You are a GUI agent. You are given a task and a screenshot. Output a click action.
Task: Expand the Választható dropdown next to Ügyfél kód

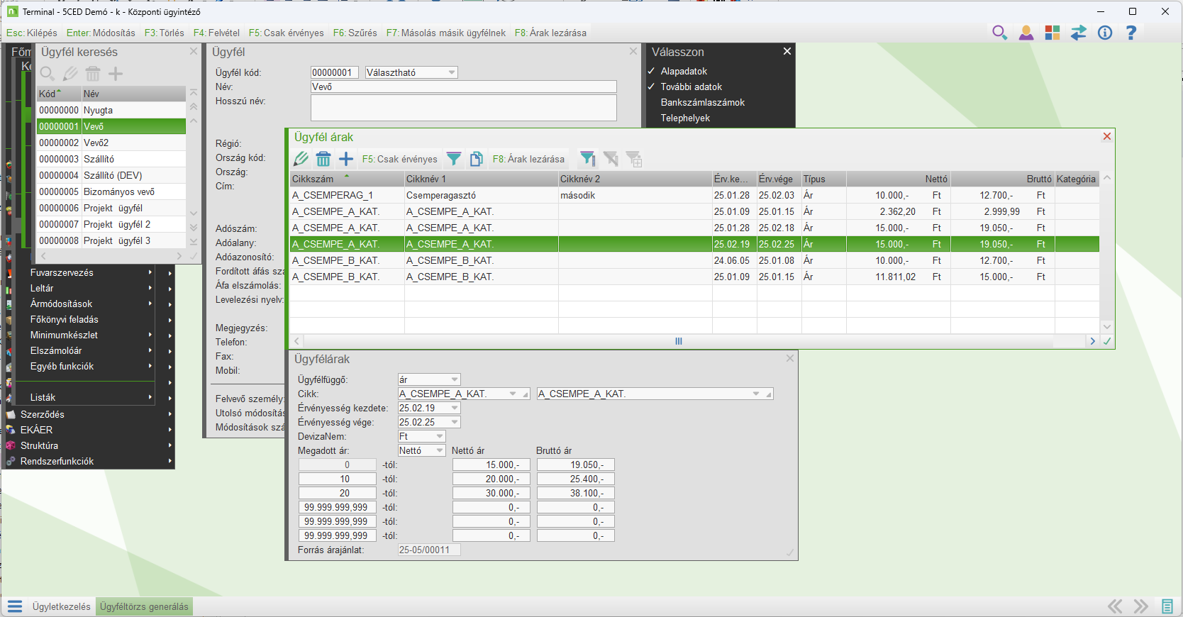coord(452,72)
